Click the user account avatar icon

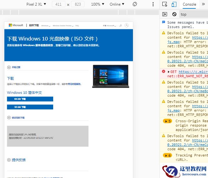[x=126, y=26]
